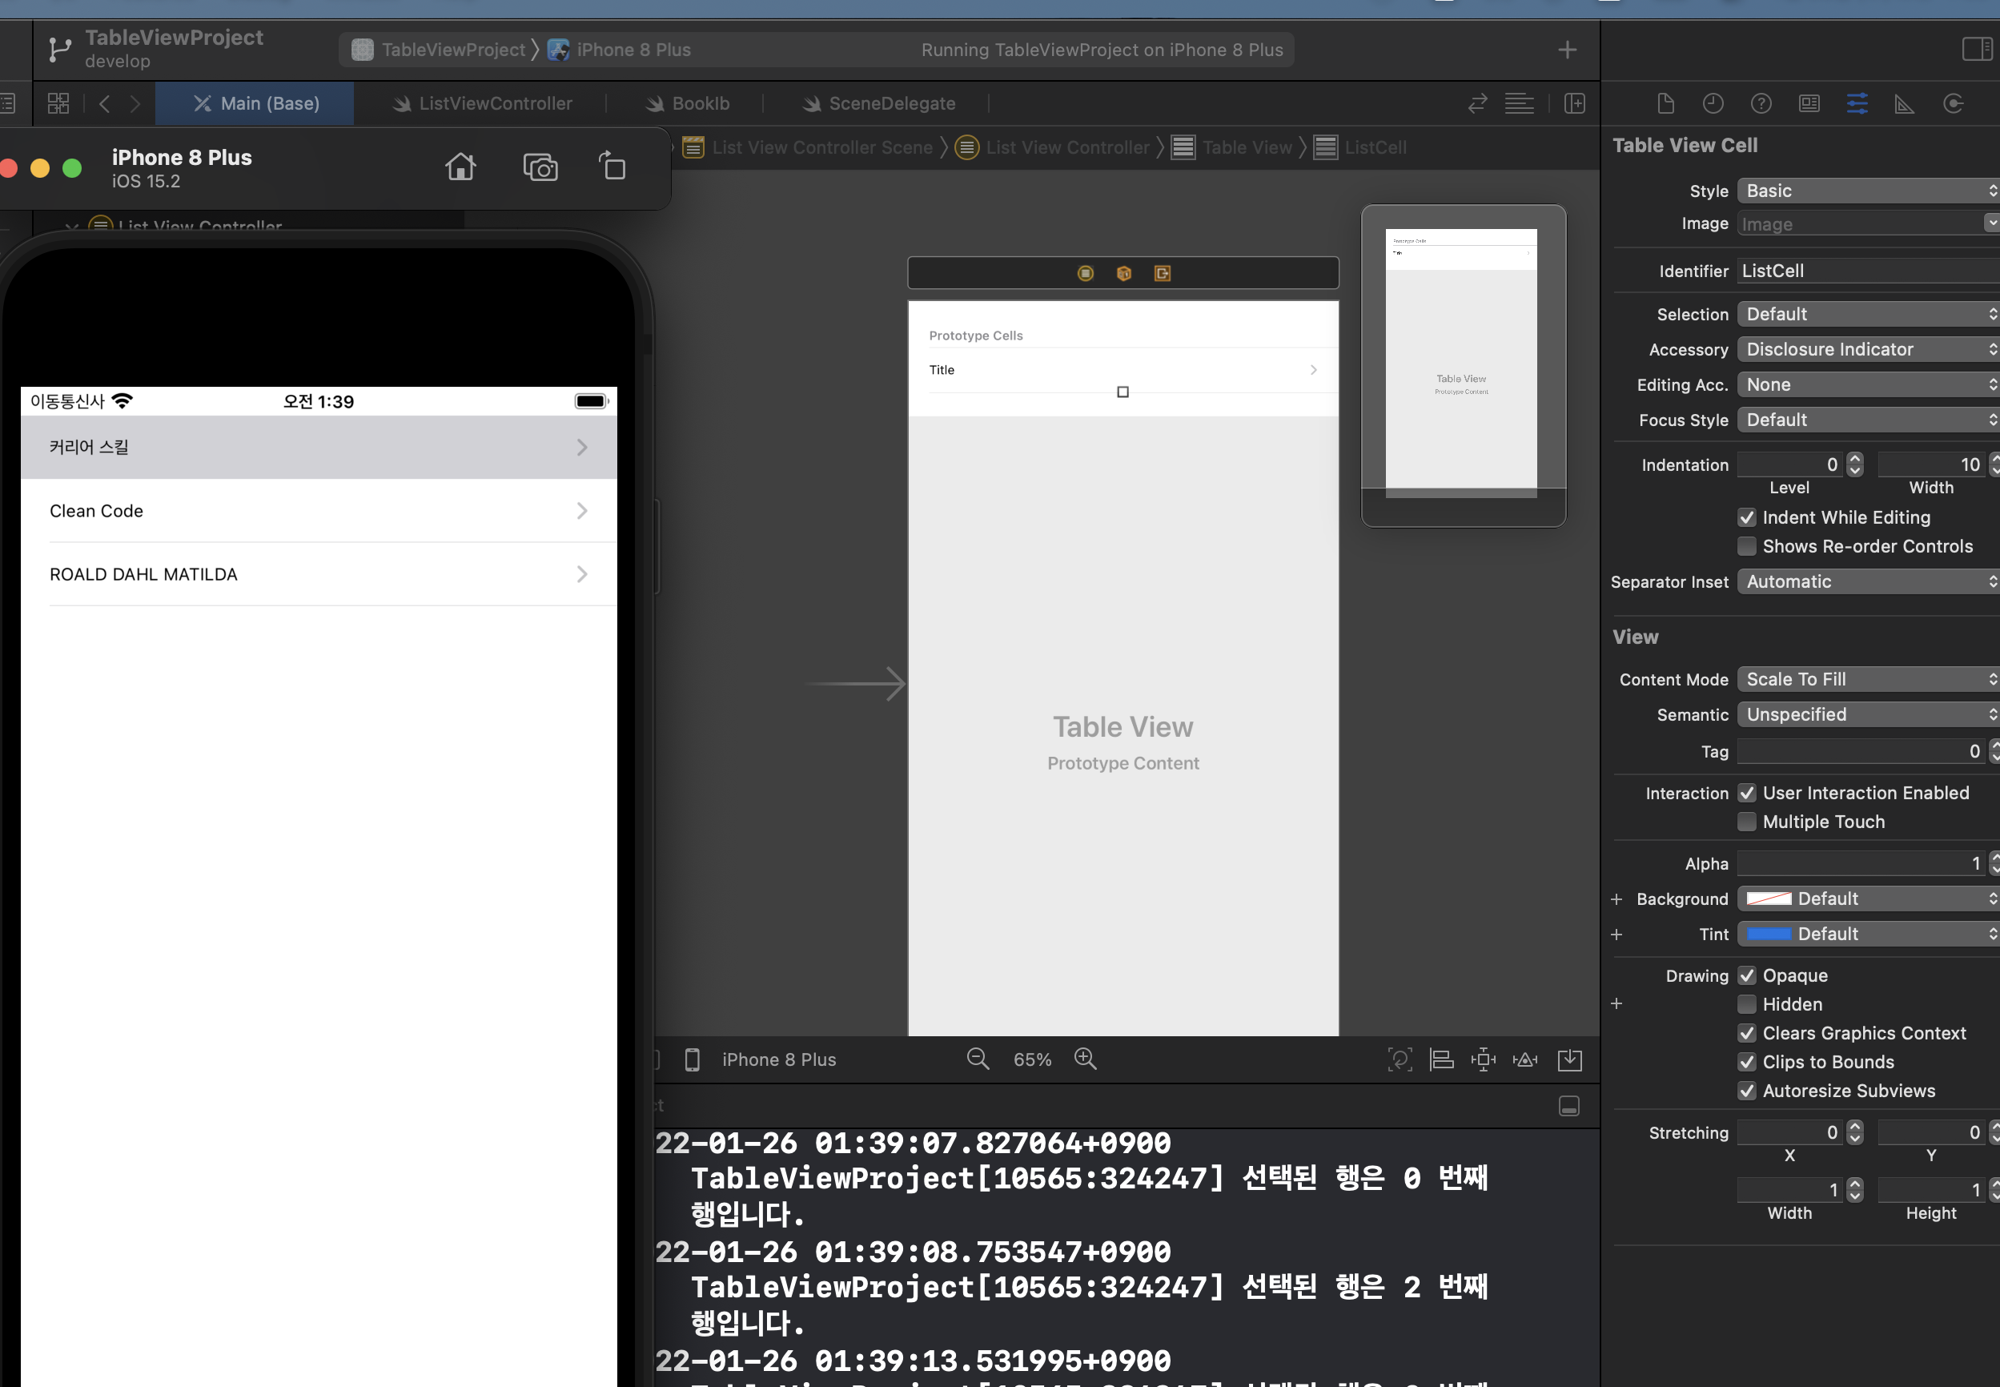
Task: Zoom out the storyboard canvas
Action: tap(978, 1059)
